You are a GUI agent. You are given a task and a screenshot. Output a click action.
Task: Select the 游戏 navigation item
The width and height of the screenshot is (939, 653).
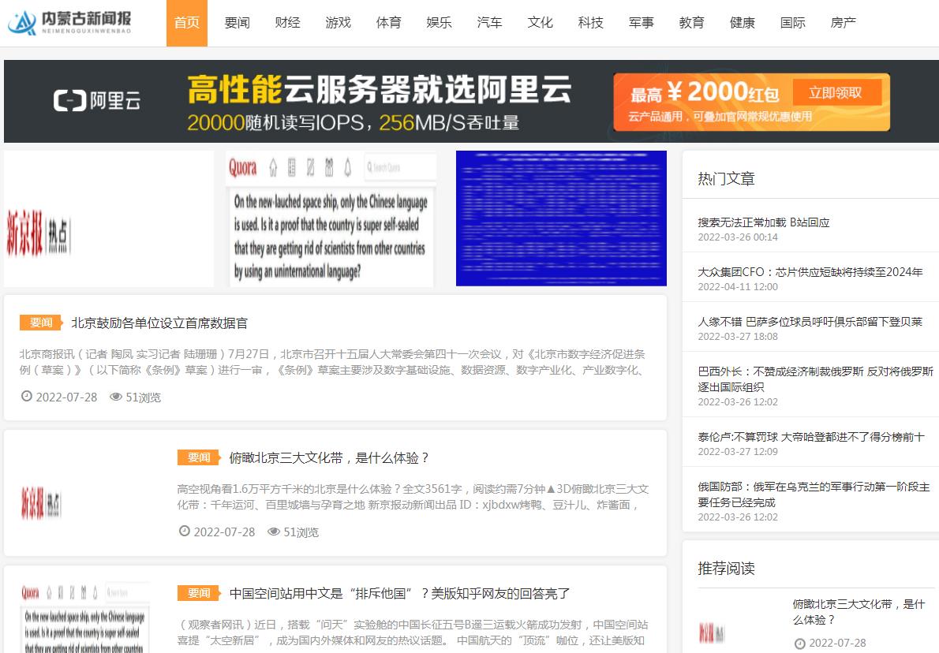tap(338, 23)
